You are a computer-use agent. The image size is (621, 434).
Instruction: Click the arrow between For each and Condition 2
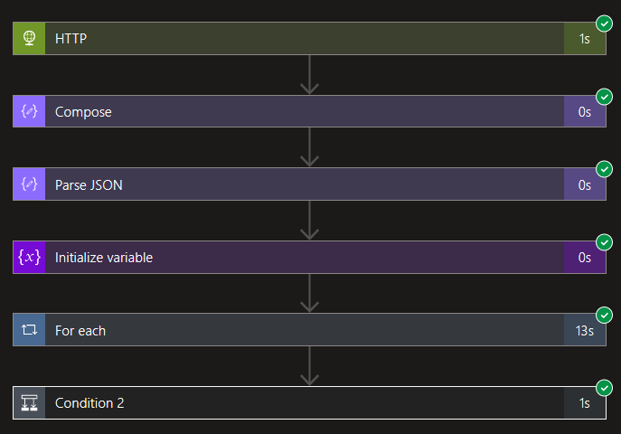(309, 366)
